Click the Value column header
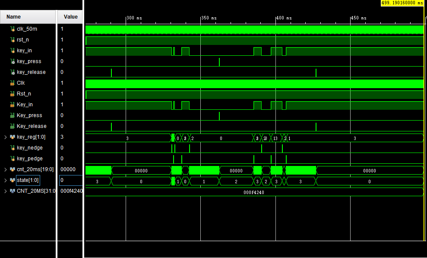 pos(70,17)
